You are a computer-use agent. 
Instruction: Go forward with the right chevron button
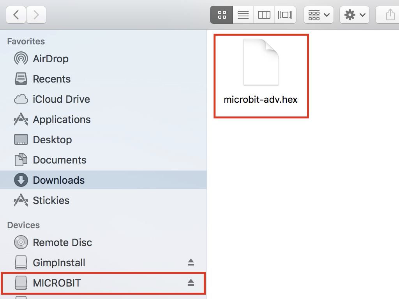(x=36, y=15)
